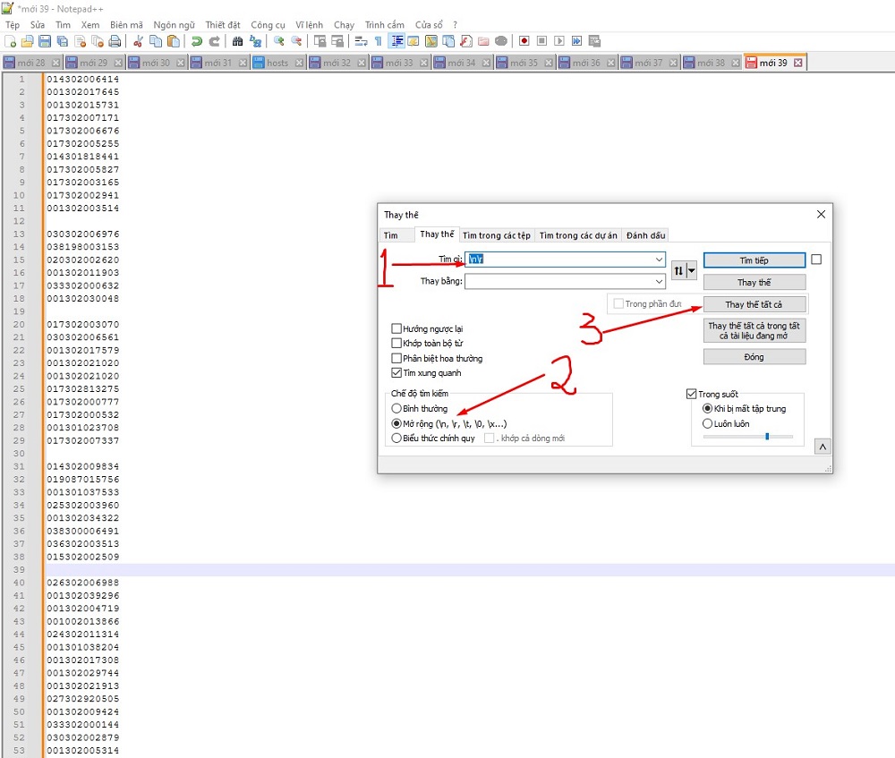Open the 'Thiết đặt' menu
Image resolution: width=895 pixels, height=758 pixels.
pyautogui.click(x=223, y=25)
